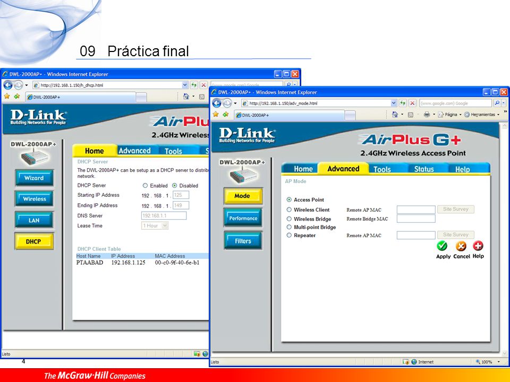Open the Página menu dropdown
Image resolution: width=510 pixels, height=382 pixels.
click(x=460, y=115)
